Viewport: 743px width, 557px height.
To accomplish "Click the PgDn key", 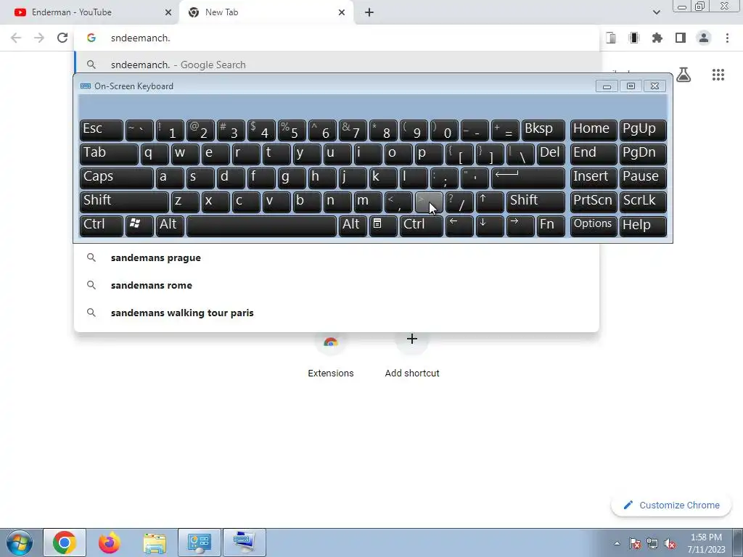I will [x=643, y=154].
